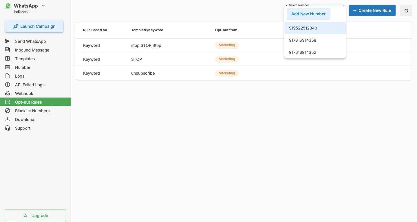Open the Templates section
The image size is (417, 222).
point(35,59)
